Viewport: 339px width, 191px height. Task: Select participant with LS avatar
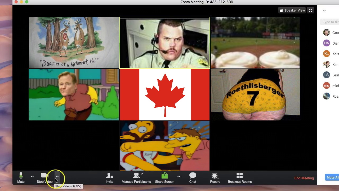[x=331, y=75]
